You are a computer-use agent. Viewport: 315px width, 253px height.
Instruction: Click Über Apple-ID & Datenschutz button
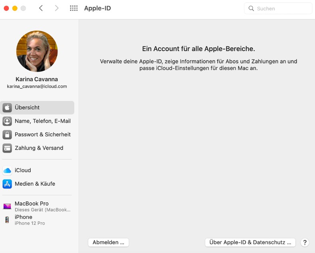(250, 242)
